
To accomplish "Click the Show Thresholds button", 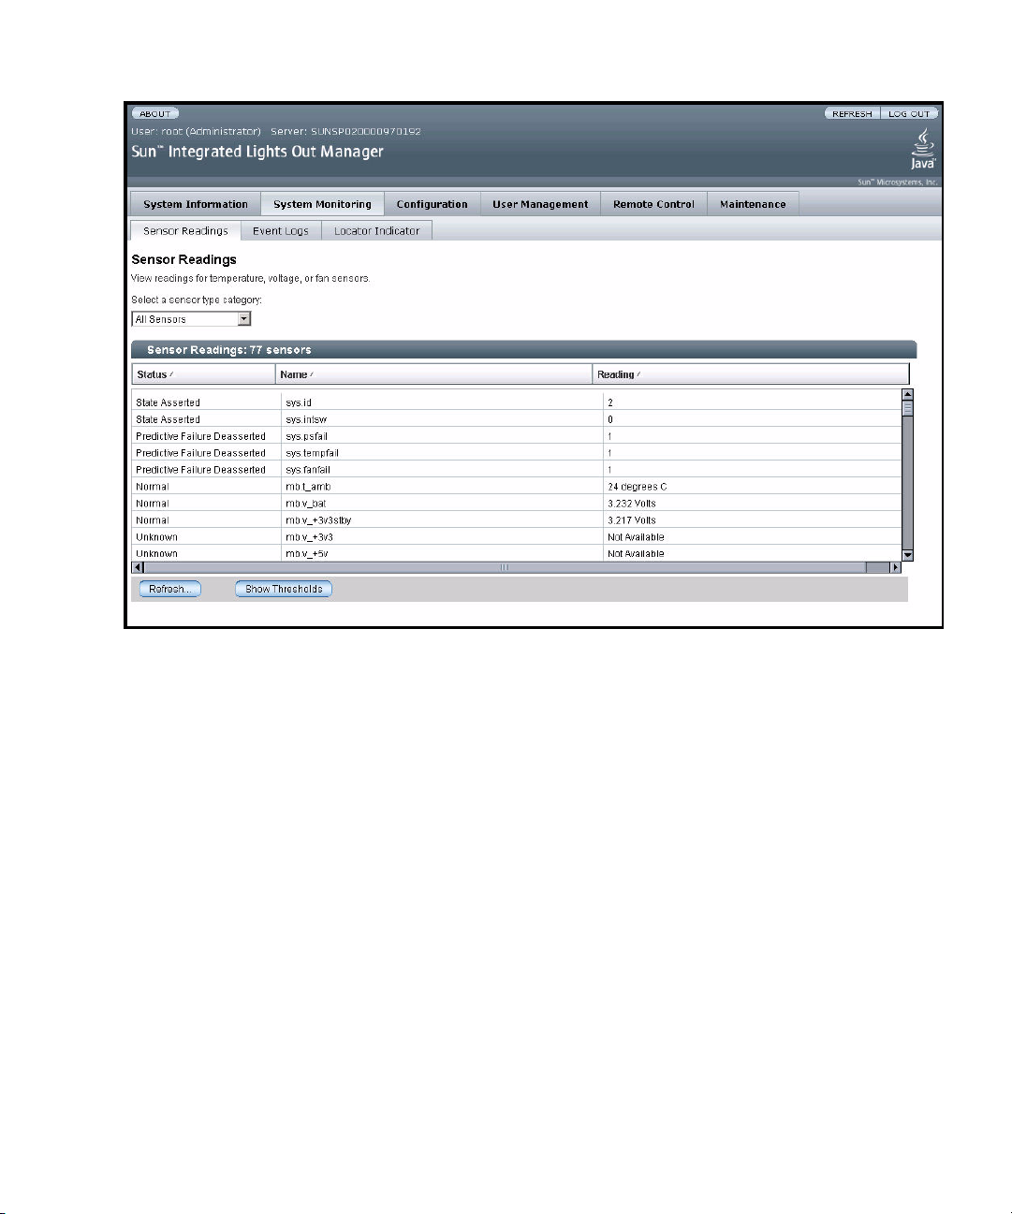I will 284,589.
